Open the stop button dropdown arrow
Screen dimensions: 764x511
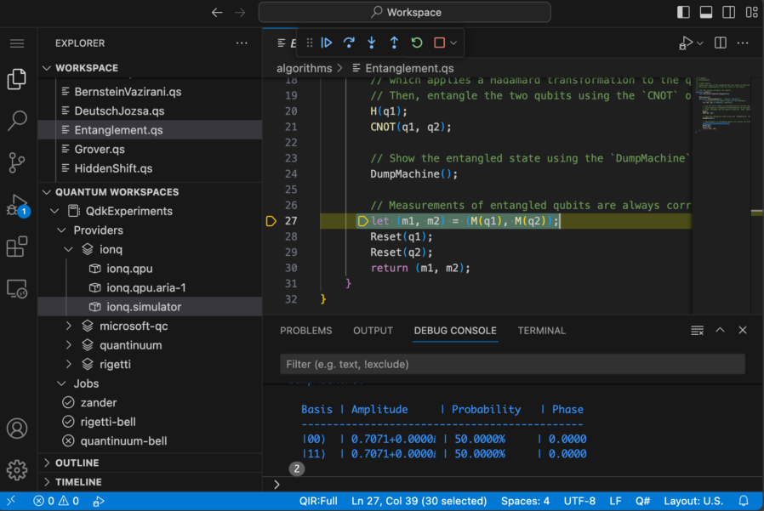(x=453, y=43)
